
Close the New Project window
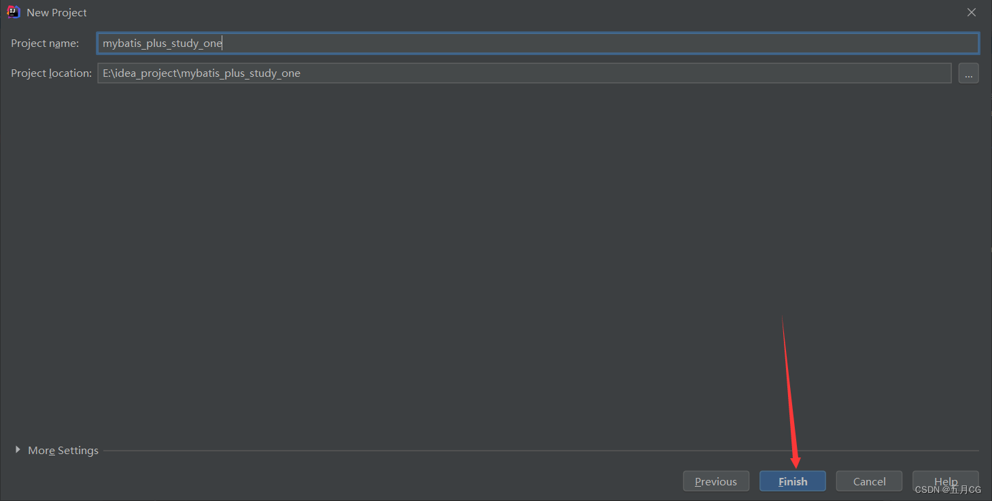972,12
